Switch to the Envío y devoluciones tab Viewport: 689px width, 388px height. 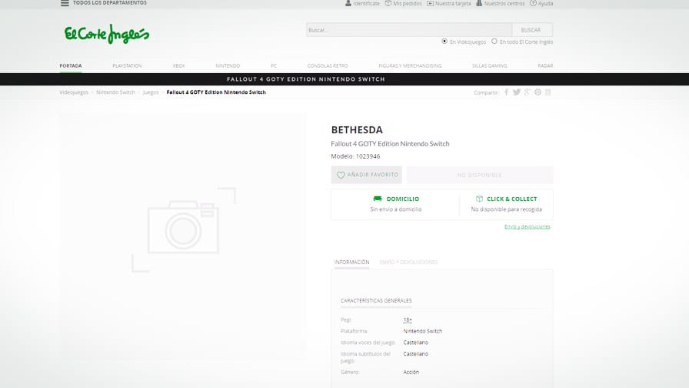(408, 263)
